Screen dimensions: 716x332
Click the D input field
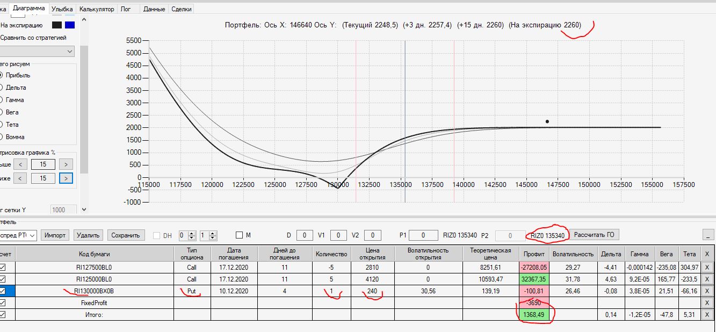(x=304, y=235)
